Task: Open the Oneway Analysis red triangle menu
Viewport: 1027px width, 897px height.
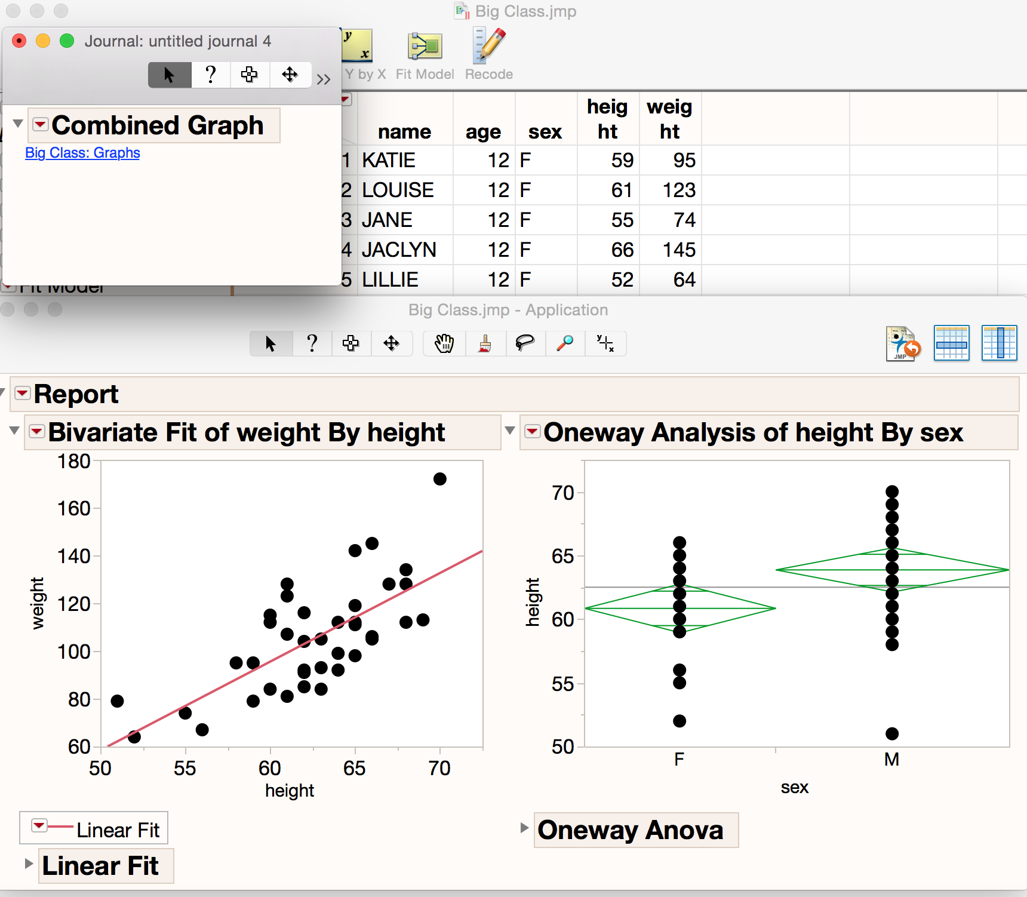Action: point(531,431)
